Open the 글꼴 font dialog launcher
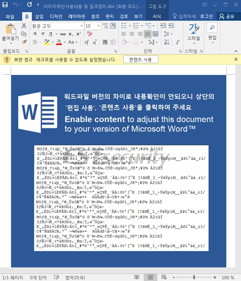 click(x=116, y=51)
